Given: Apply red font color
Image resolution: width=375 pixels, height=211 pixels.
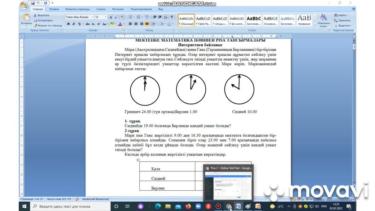Looking at the screenshot, I should coord(120,24).
